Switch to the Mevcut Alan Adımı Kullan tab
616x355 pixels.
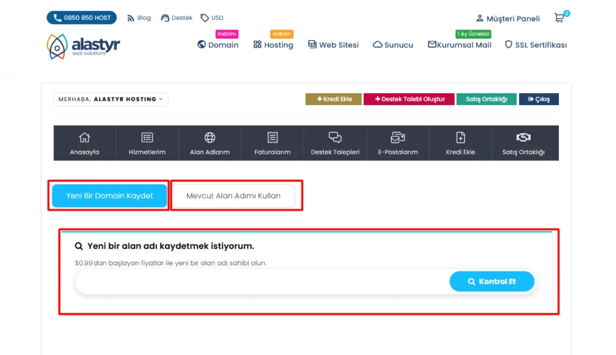click(x=236, y=195)
